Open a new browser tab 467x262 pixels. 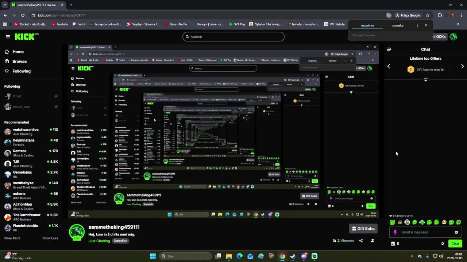[x=71, y=5]
